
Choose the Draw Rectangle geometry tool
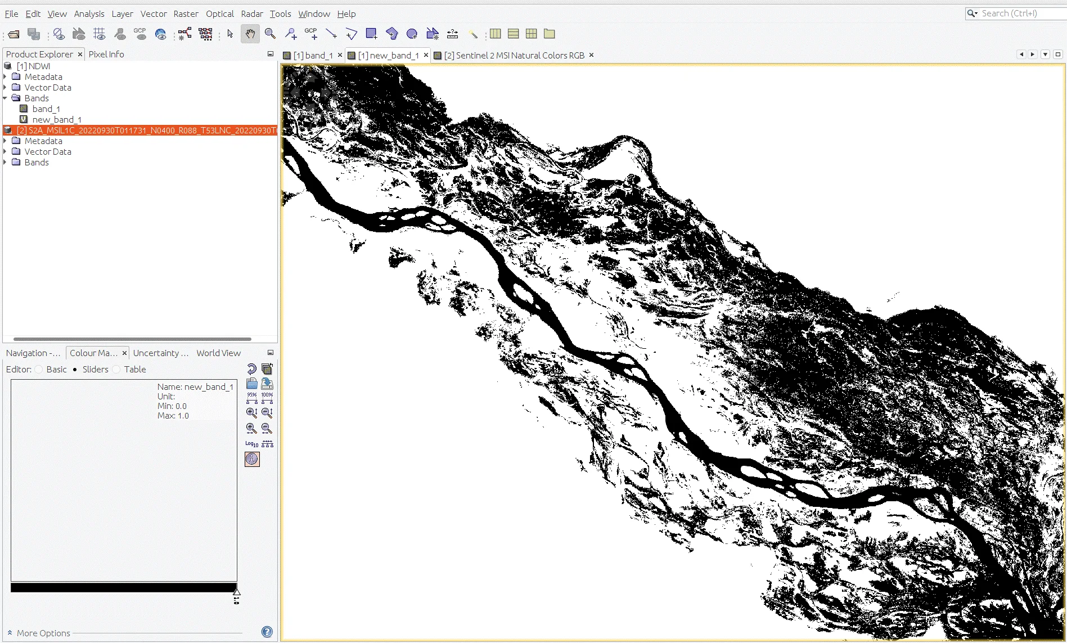pyautogui.click(x=371, y=34)
